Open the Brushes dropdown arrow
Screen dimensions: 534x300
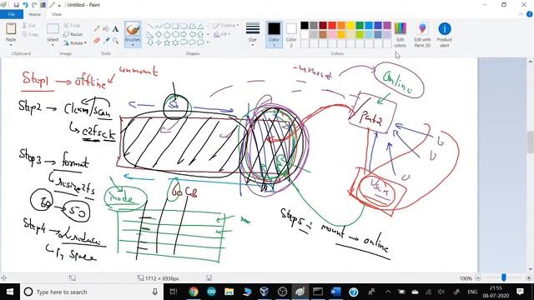tap(133, 45)
